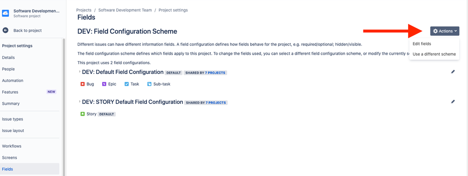Screen dimensions: 468x176
Task: Click the red Bug issue type icon
Action: (x=82, y=84)
